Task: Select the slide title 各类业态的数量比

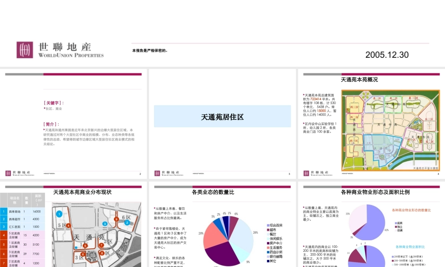Action: click(x=213, y=192)
